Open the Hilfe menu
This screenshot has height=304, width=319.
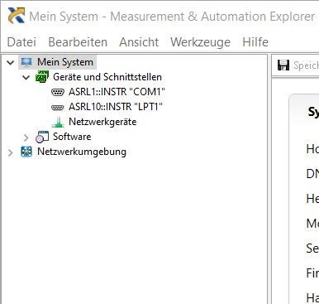[255, 42]
